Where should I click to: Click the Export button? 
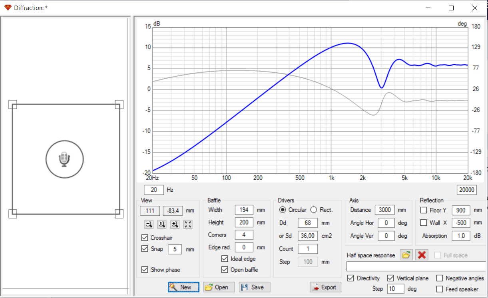(x=325, y=287)
